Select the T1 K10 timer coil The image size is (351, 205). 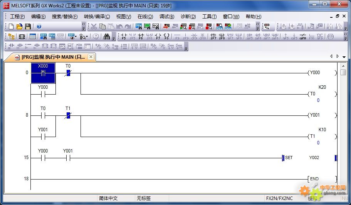[x=322, y=136]
